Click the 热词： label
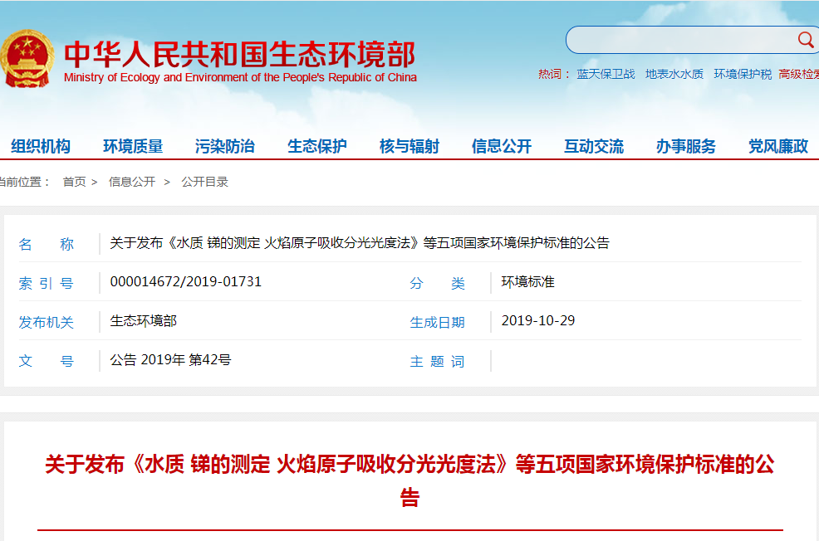 pos(554,74)
